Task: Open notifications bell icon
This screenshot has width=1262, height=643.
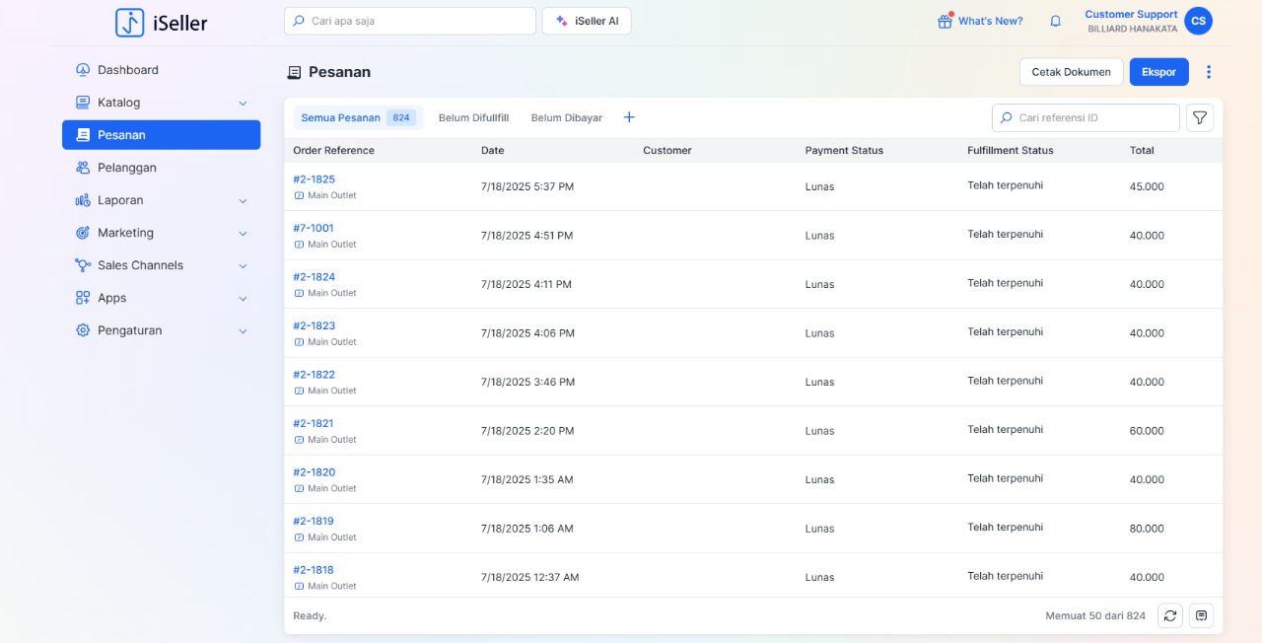Action: click(x=1055, y=21)
